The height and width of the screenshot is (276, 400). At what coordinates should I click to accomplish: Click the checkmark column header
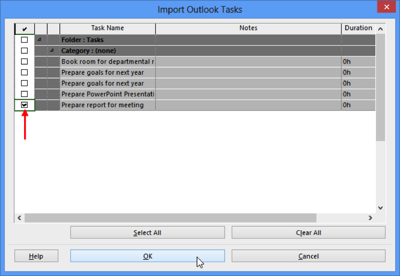25,29
